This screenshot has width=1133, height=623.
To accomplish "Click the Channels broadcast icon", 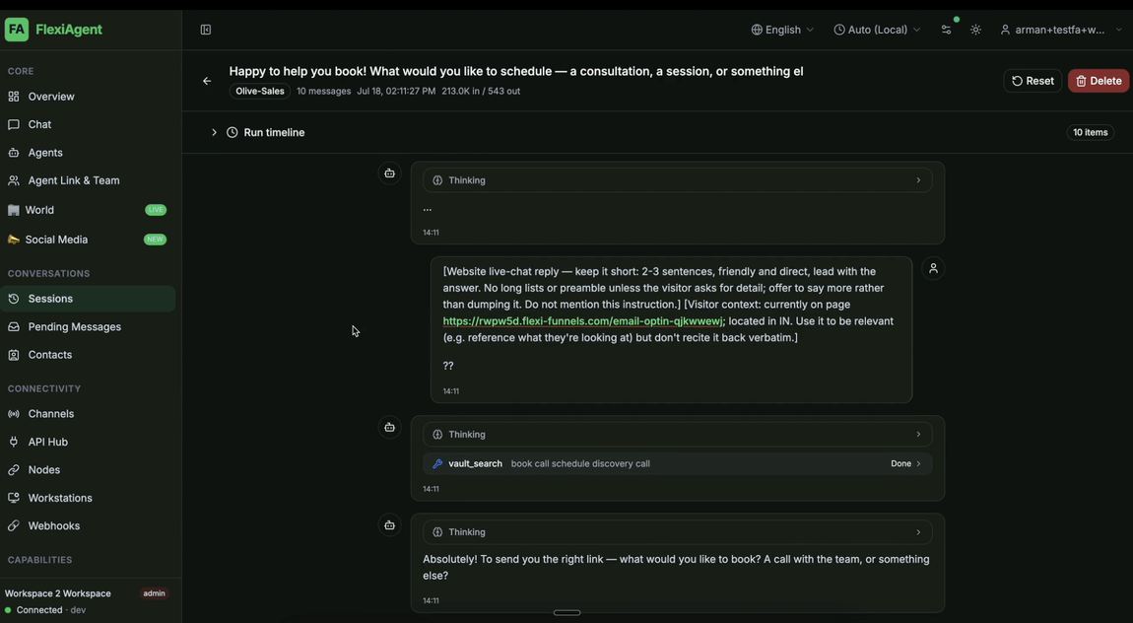I will pyautogui.click(x=14, y=413).
